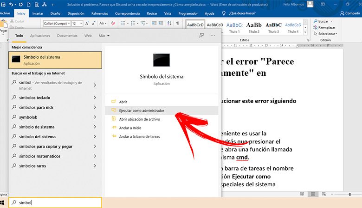This screenshot has height=208, width=362.
Task: Apply the Título 2 style
Action: 254,28
